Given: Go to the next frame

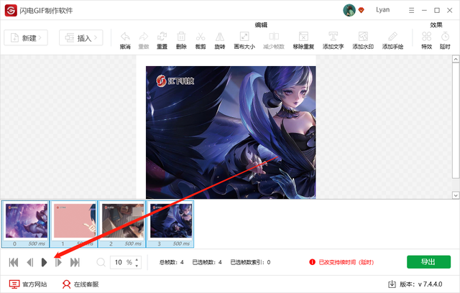Looking at the screenshot, I should (x=58, y=262).
